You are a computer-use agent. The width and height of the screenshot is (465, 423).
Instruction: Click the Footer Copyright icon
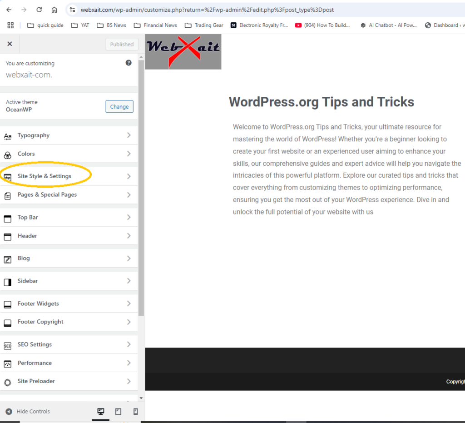8,323
